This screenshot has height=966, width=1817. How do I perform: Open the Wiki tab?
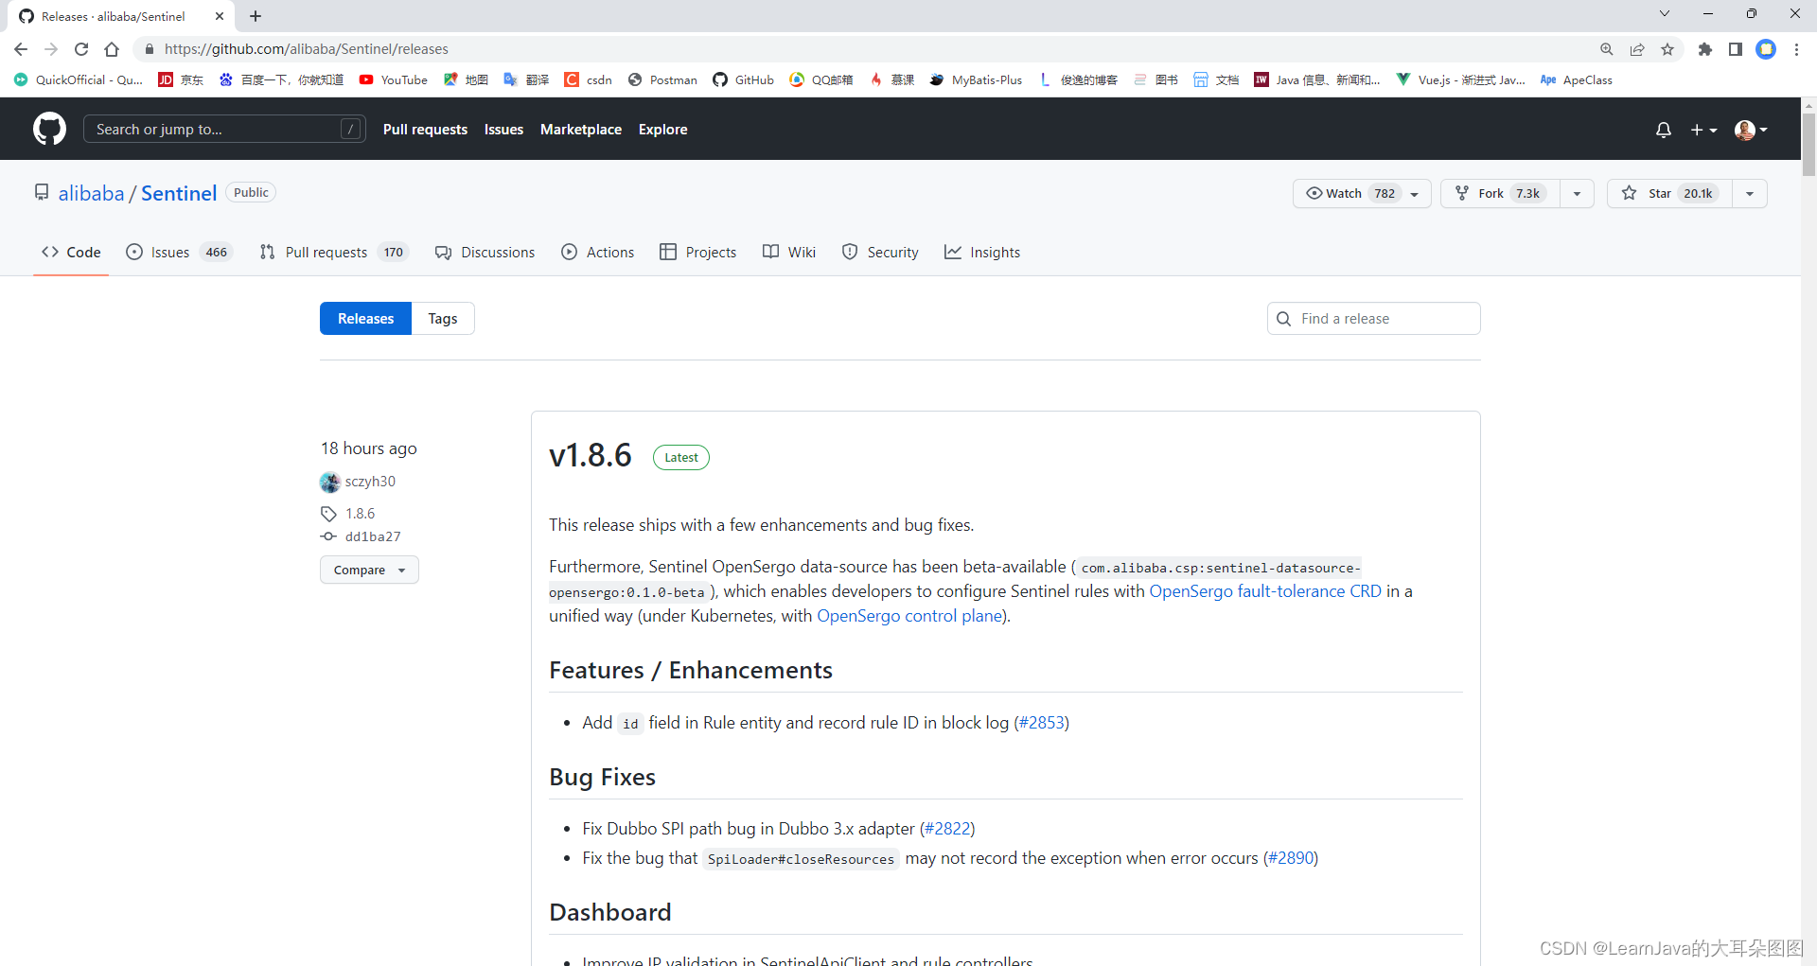click(789, 252)
